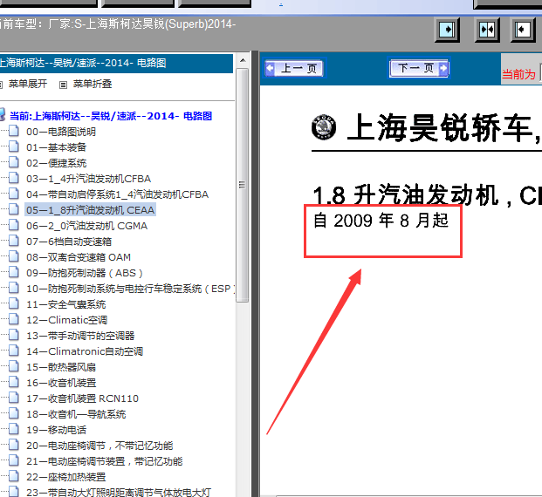Open 07—6档自动变速箱 item

click(x=69, y=242)
